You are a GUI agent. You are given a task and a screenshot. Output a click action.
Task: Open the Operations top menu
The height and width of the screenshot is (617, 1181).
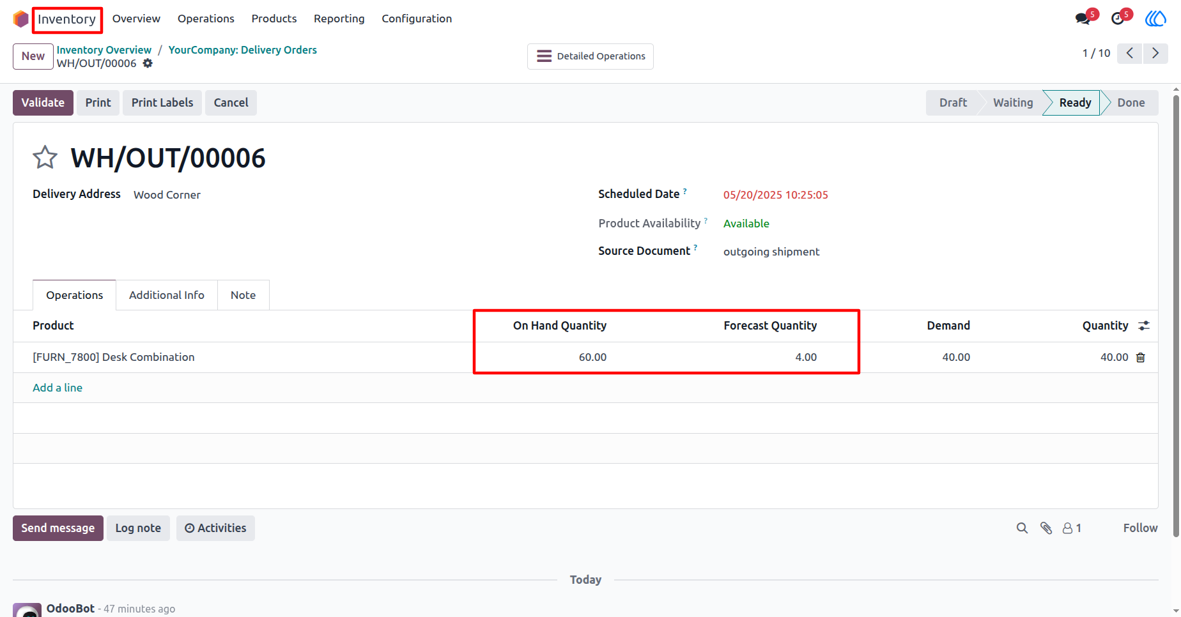[206, 19]
